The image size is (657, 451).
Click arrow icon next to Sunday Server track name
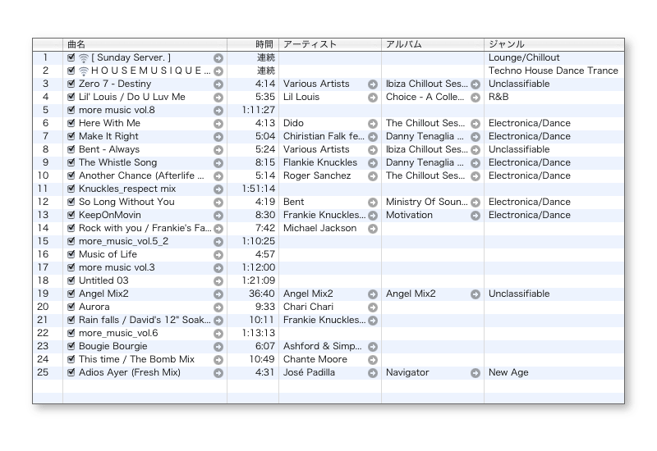point(218,58)
